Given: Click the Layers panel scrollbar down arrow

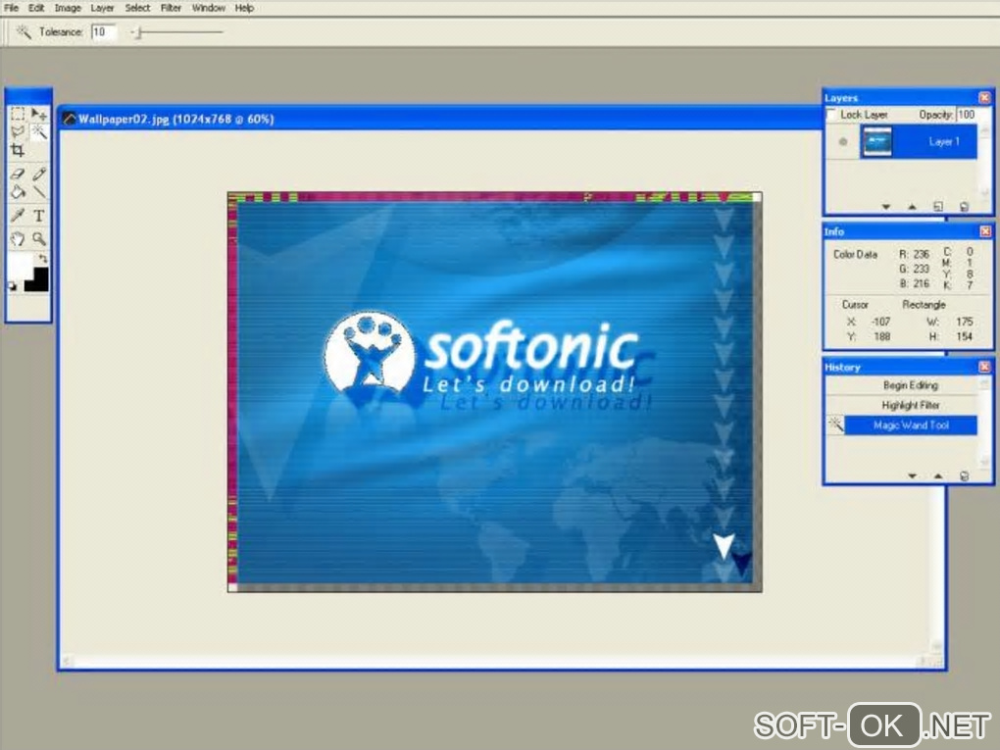Looking at the screenshot, I should (x=984, y=192).
